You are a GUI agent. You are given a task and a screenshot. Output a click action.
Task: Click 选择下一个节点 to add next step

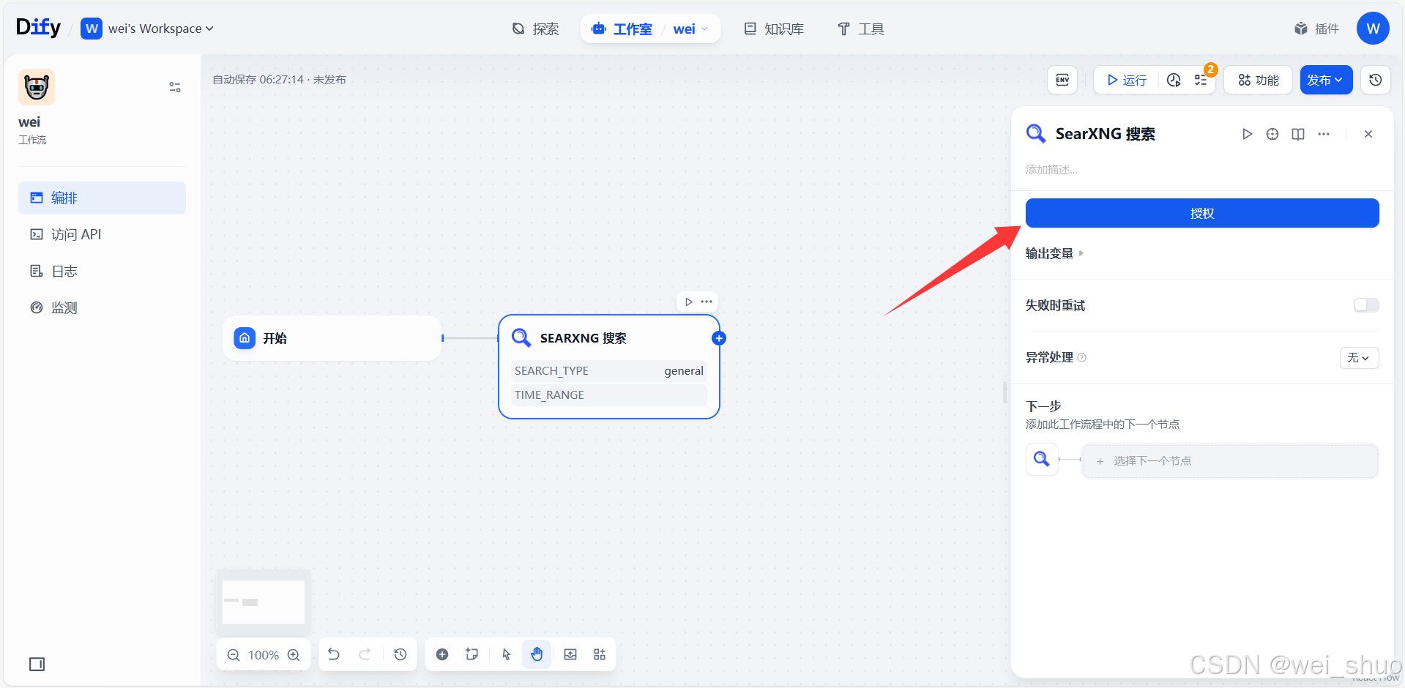click(1230, 460)
